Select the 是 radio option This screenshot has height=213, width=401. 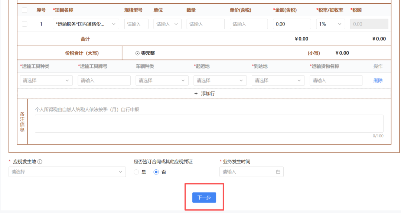coord(136,172)
